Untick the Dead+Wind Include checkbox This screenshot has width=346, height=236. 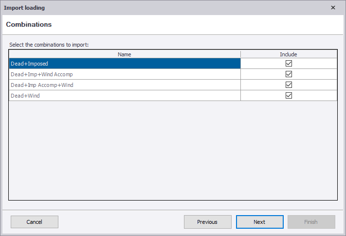289,96
